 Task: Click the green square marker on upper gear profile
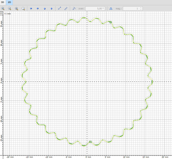(111, 22)
